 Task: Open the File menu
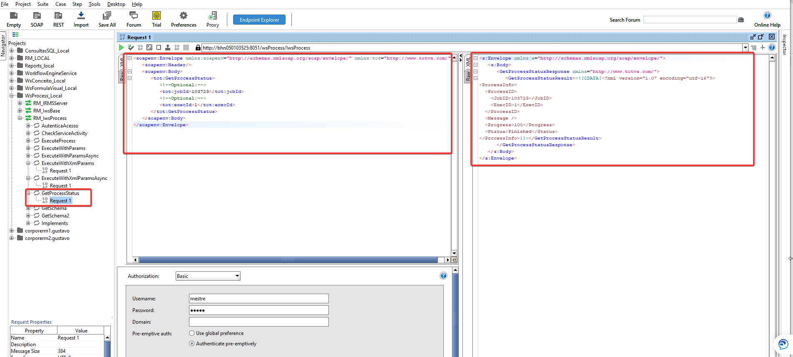point(5,4)
